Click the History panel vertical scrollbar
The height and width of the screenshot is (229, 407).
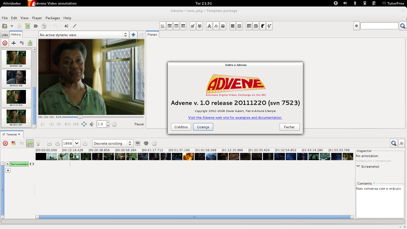point(34,88)
